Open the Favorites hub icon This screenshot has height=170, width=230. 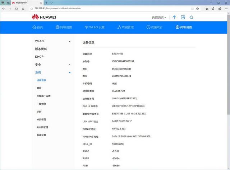(207, 9)
